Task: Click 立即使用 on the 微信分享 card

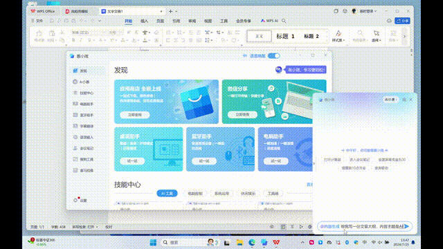Action: pyautogui.click(x=242, y=115)
